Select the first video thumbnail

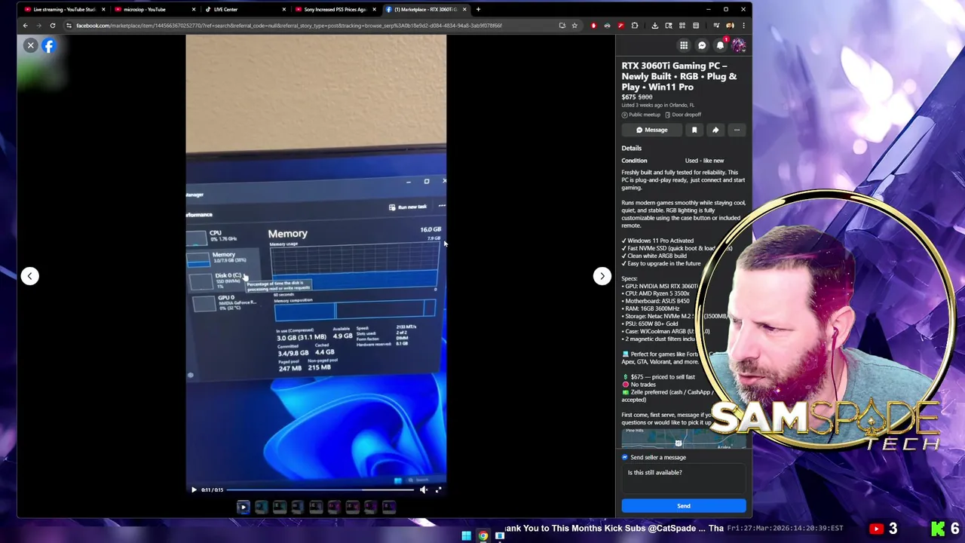[x=243, y=508]
